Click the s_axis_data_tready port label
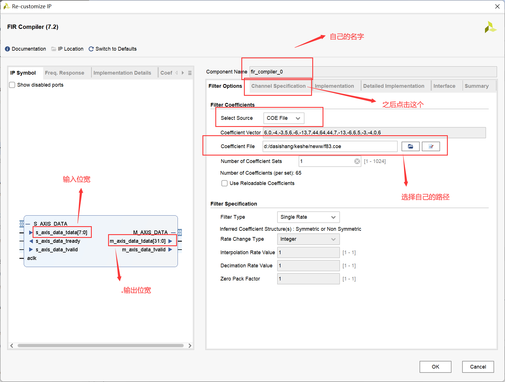The width and height of the screenshot is (505, 382). (58, 241)
